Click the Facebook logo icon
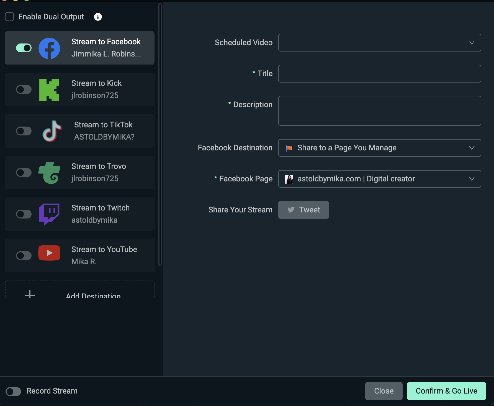 (49, 48)
